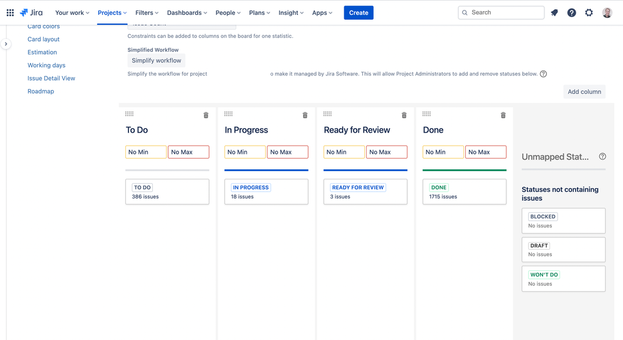Click the In Progress column title
Screen dimensions: 623x340
[x=246, y=130]
